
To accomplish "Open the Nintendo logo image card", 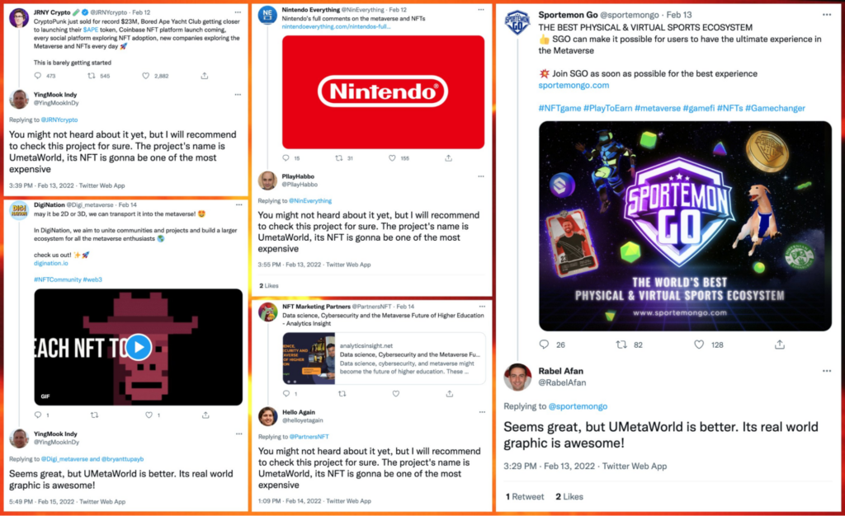I will click(383, 92).
